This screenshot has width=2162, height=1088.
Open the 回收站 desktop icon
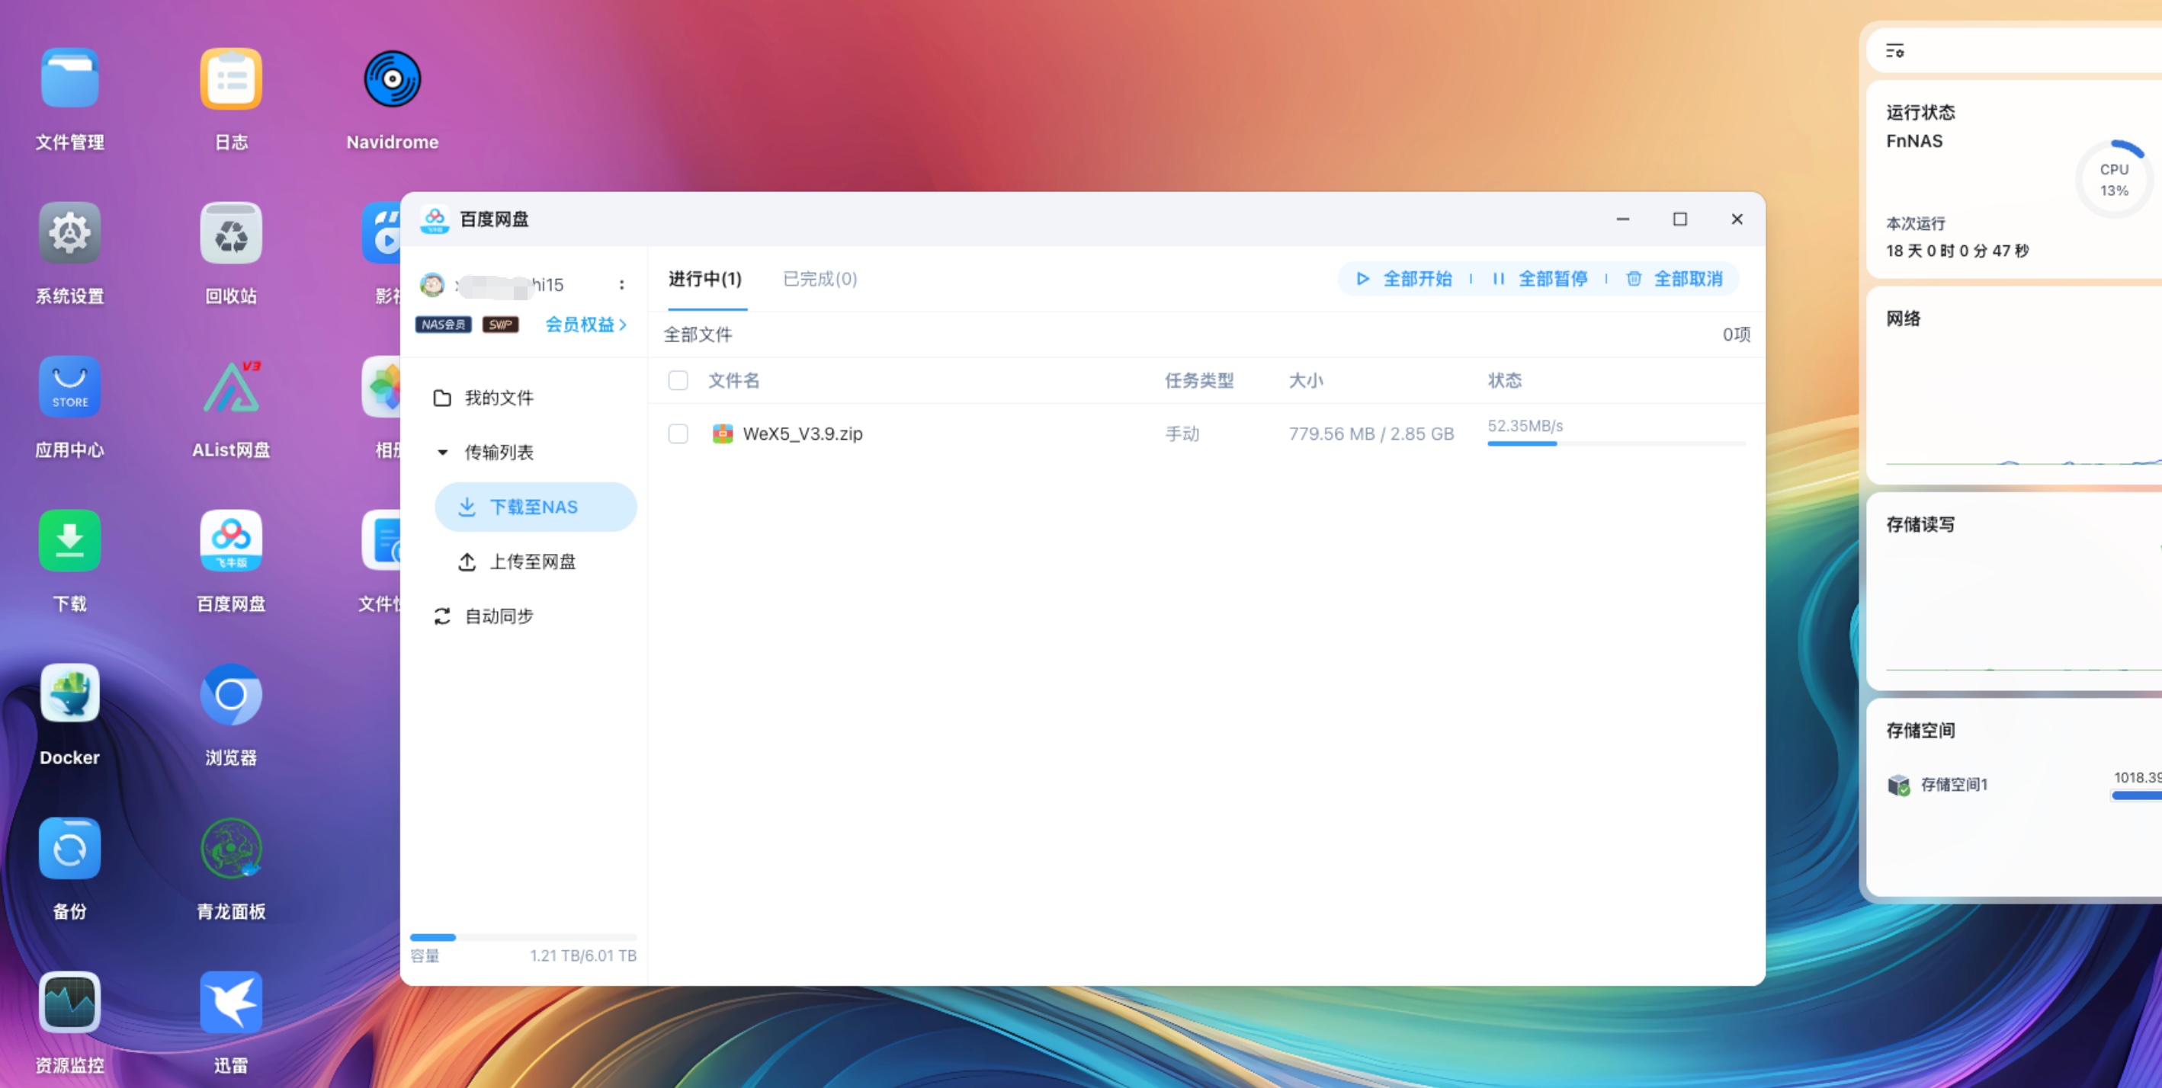pyautogui.click(x=231, y=232)
